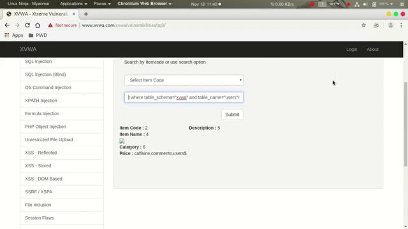Screen dimensions: 408x229
Task: Open the Applications menu
Action: point(73,4)
